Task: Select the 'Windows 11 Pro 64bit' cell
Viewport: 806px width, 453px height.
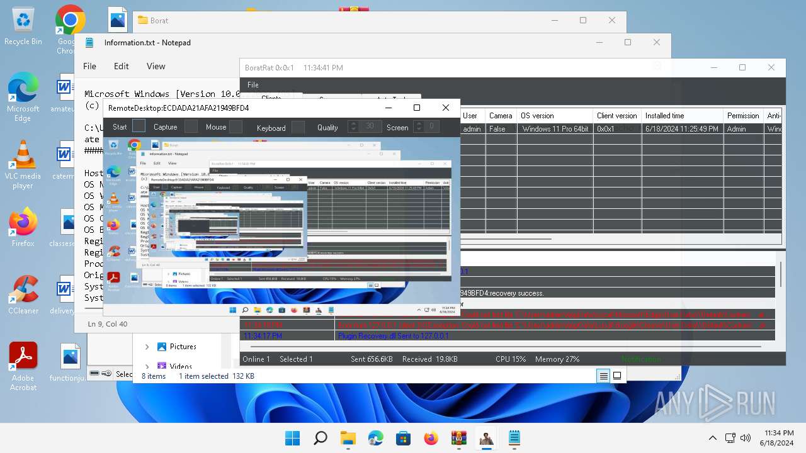Action: 555,129
